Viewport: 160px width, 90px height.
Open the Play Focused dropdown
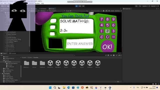(96, 11)
